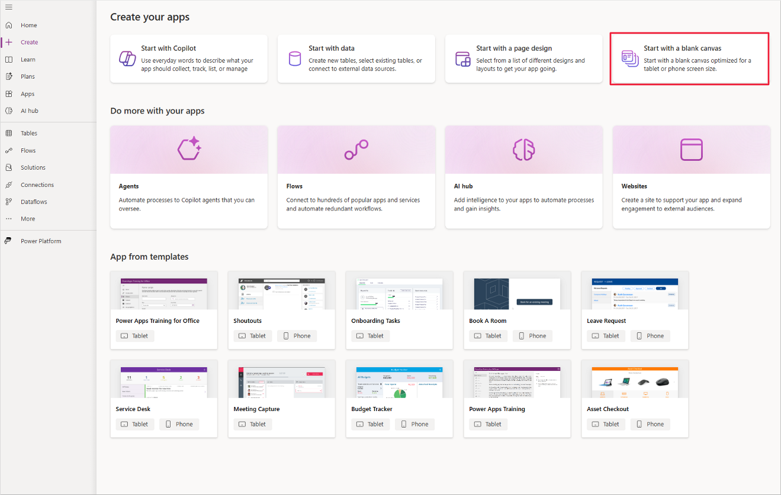
Task: Click the Power Platform icon
Action: pyautogui.click(x=8, y=241)
